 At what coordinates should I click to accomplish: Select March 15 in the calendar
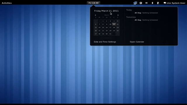pos(103,27)
